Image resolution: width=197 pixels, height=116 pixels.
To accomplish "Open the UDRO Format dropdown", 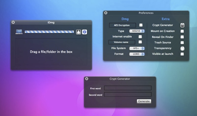I will 137,54.
